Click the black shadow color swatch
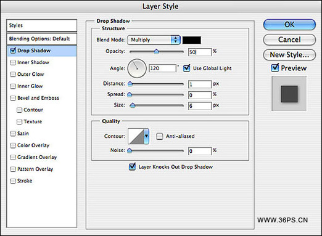322x236 pixels. point(192,40)
